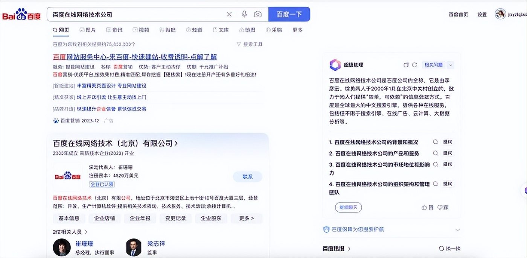Click the 超级助理 assistant logo icon
The image size is (527, 258).
[x=335, y=65]
